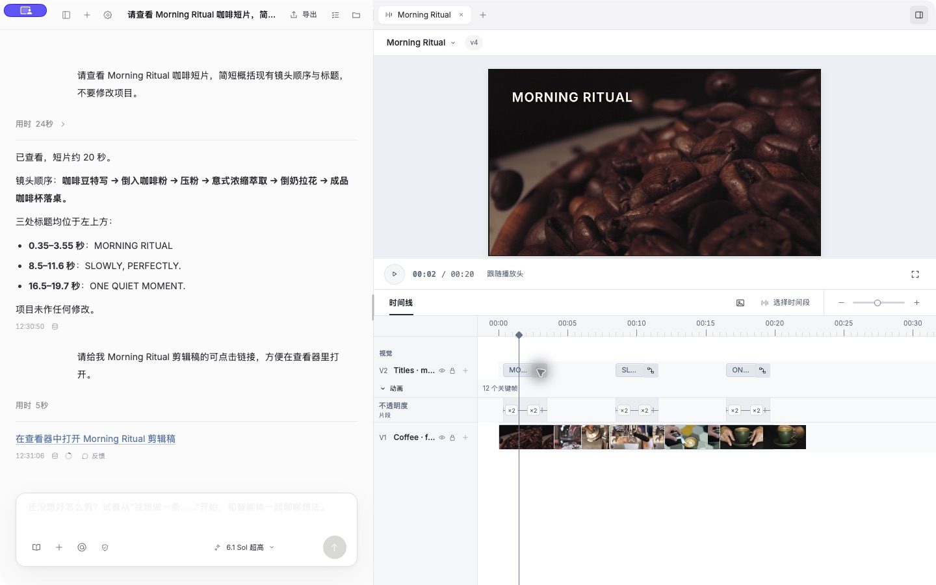The image size is (936, 585).
Task: Lock the V2 Titles track
Action: 452,370
